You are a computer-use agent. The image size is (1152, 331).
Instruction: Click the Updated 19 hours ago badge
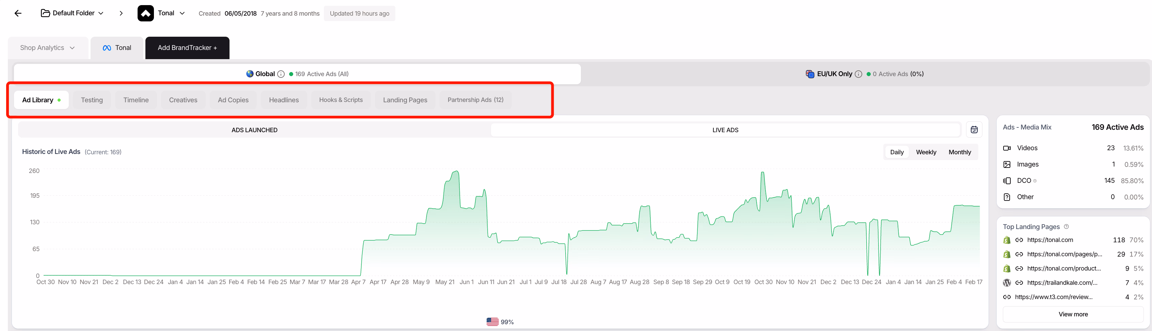[359, 13]
